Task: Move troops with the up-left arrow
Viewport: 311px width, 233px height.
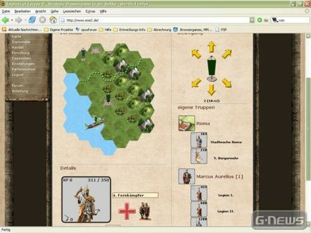Action: pyautogui.click(x=196, y=54)
